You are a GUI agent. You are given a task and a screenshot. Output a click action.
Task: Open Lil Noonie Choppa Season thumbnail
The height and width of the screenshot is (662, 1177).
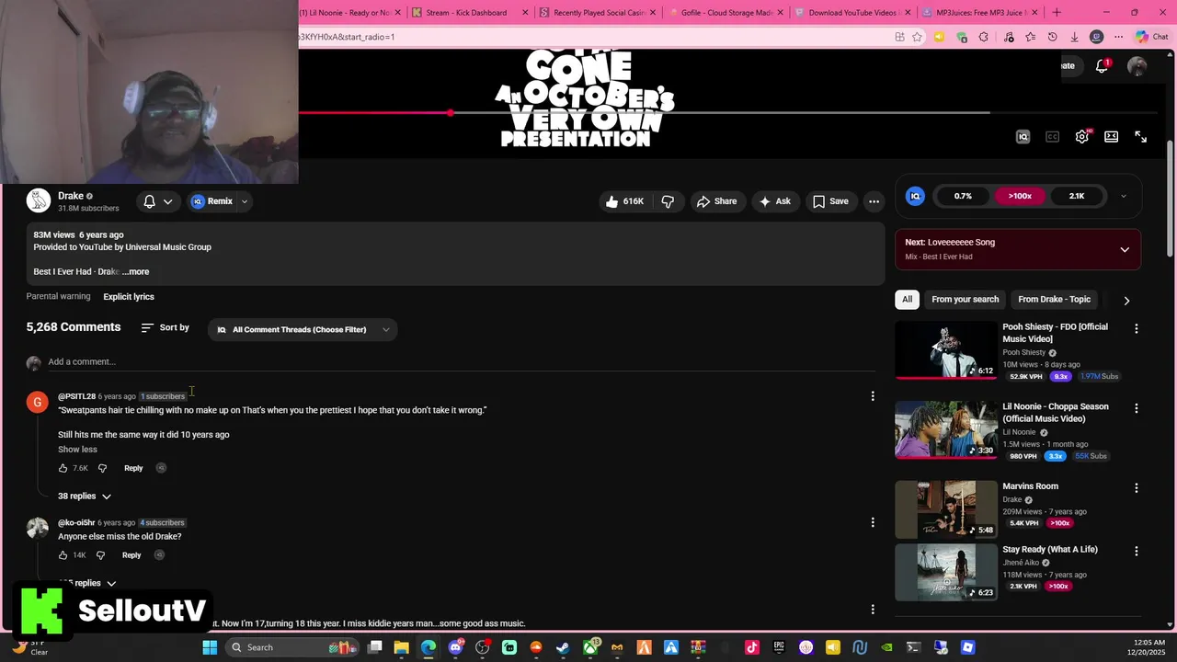click(946, 429)
